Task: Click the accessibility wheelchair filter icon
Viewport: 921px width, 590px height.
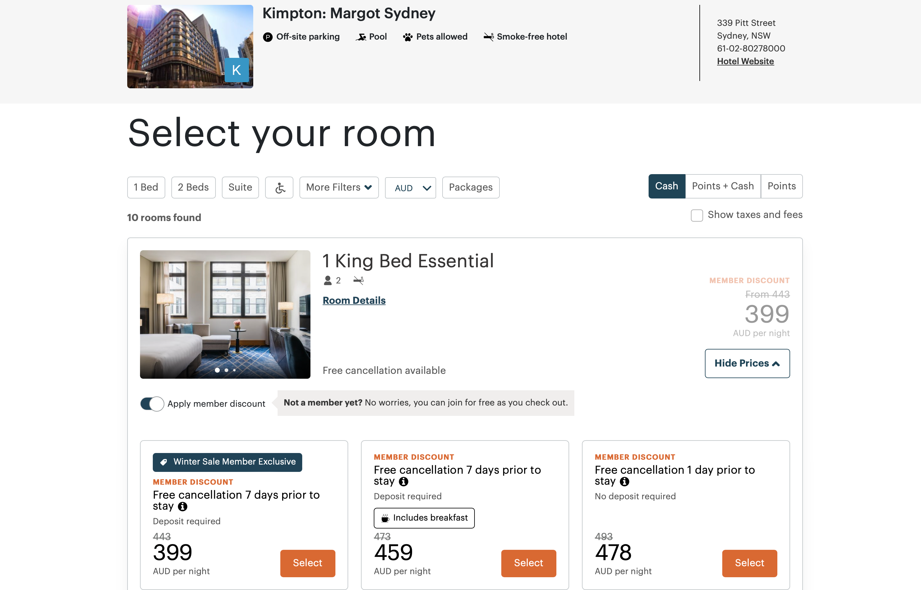Action: [279, 187]
